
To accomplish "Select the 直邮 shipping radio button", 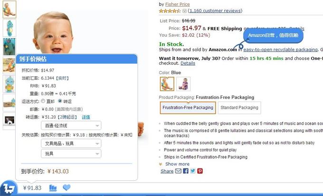I will point(43,101).
